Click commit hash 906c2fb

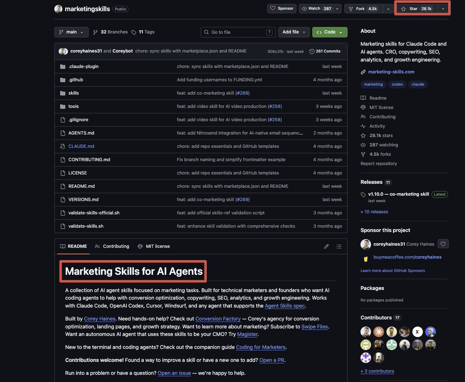pyautogui.click(x=276, y=51)
